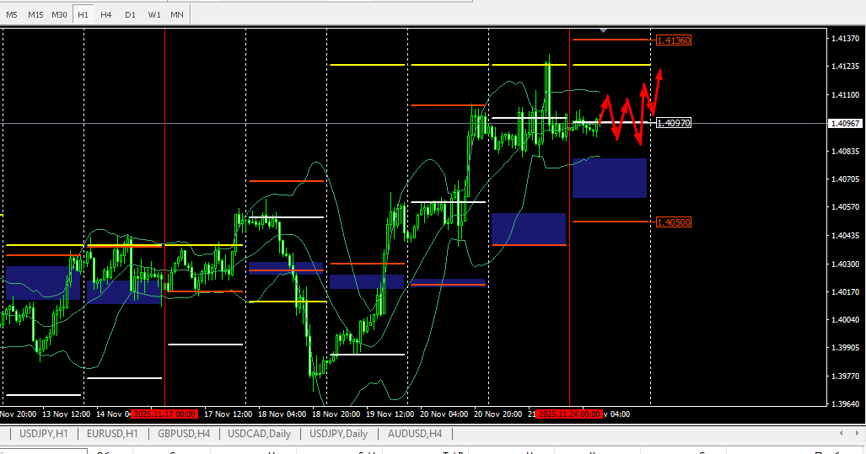
Task: Click the 1.41370 price axis value
Action: coord(846,38)
